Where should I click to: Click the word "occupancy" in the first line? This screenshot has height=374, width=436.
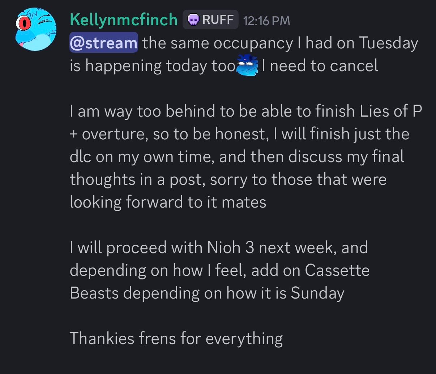click(253, 43)
